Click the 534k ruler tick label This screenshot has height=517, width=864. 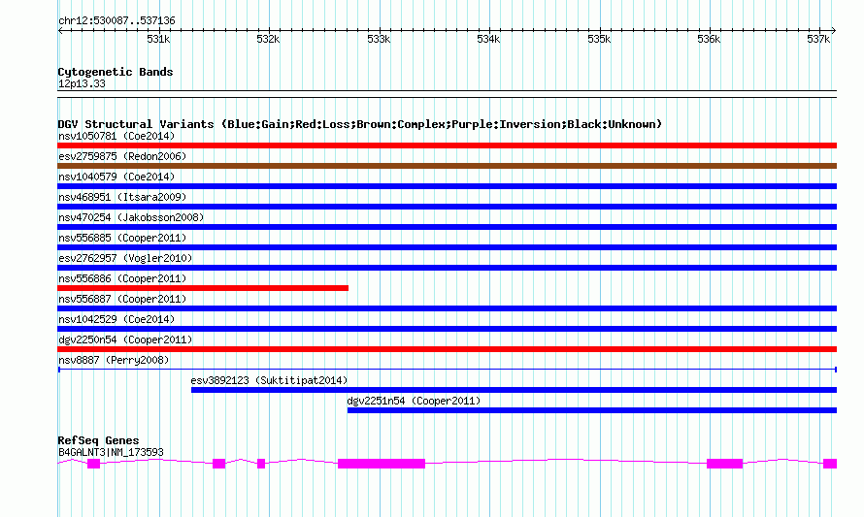pyautogui.click(x=488, y=39)
